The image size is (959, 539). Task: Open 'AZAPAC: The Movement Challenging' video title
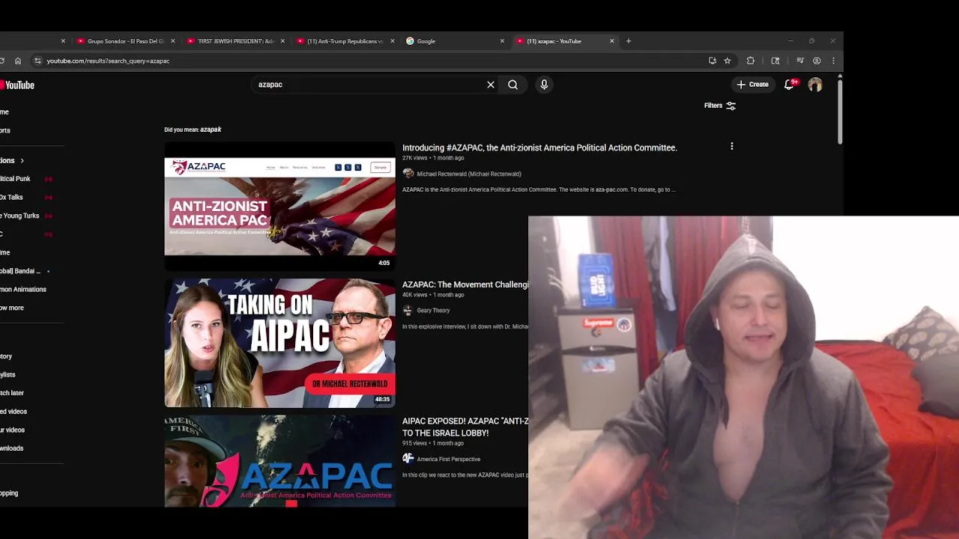pos(465,284)
